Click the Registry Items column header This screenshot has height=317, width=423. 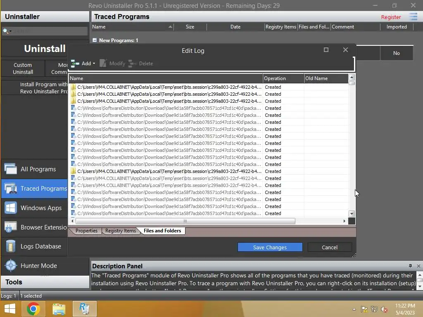(280, 27)
